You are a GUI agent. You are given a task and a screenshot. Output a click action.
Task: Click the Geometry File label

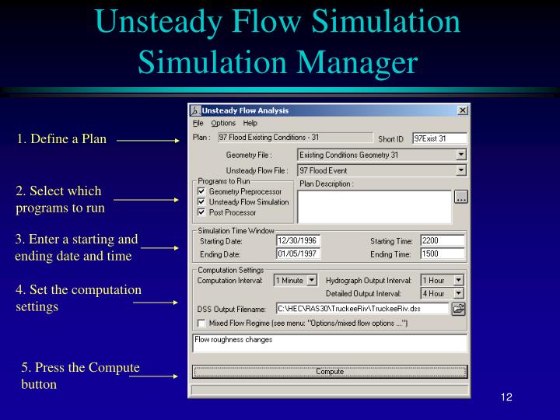pos(249,155)
